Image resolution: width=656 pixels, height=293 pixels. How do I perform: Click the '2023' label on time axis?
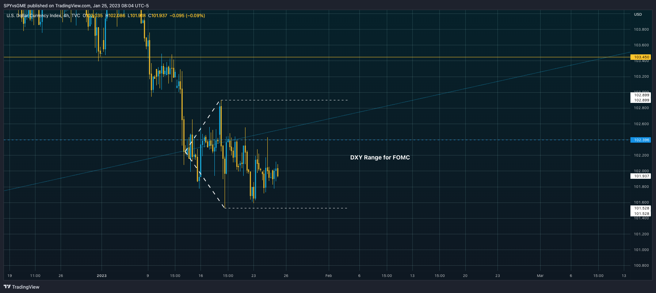(x=102, y=276)
